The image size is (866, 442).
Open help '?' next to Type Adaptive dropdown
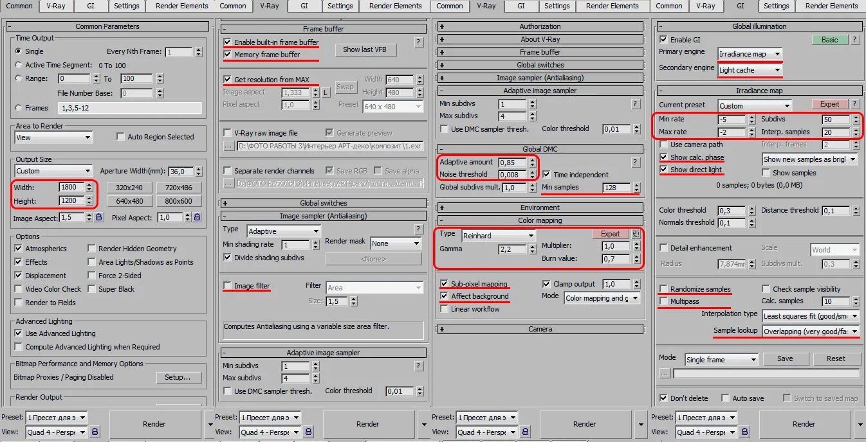(x=419, y=229)
